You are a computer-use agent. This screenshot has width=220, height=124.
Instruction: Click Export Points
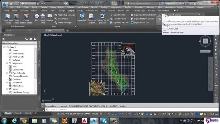pos(118,15)
